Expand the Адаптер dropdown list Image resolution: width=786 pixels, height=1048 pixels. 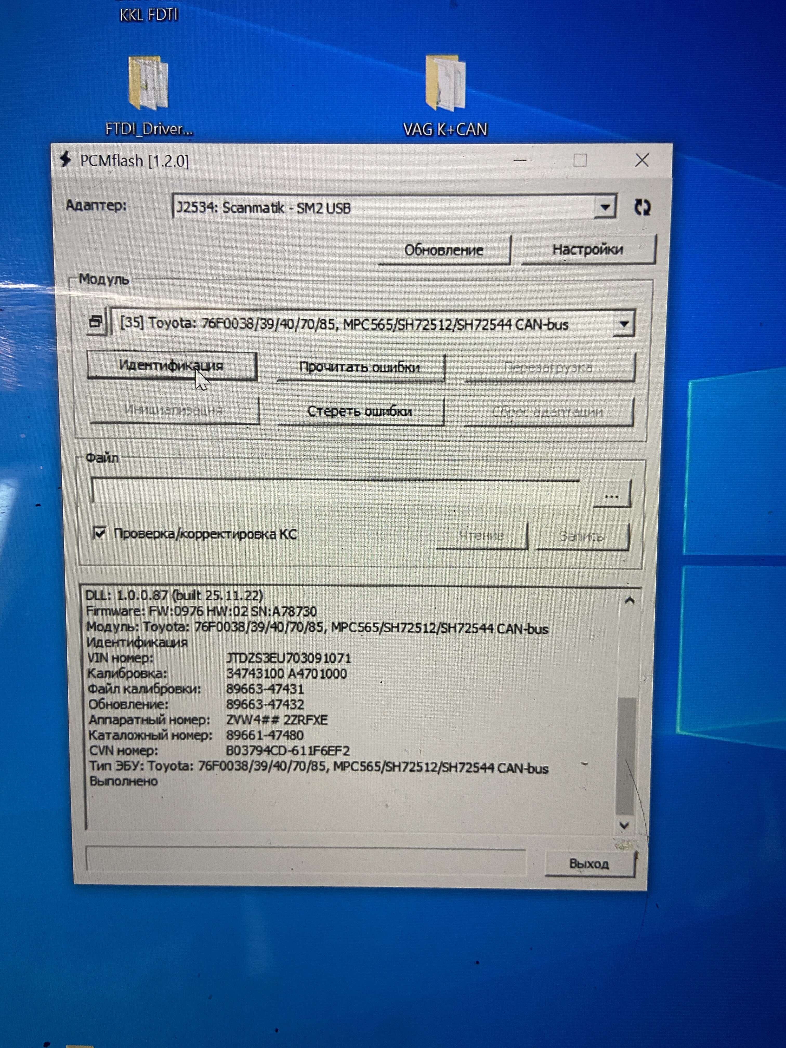(605, 207)
